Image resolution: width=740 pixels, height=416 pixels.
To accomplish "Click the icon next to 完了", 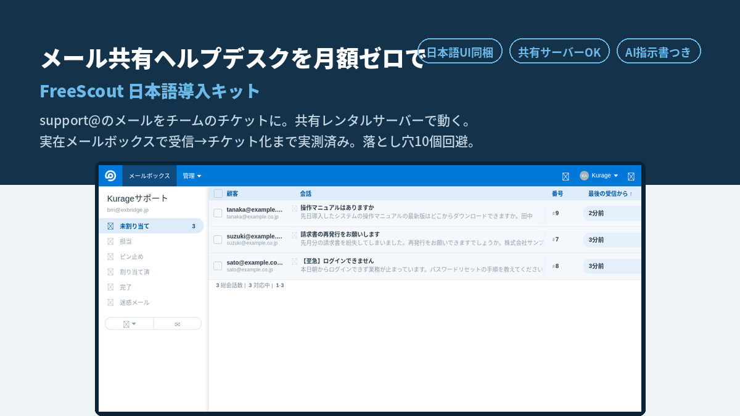I will [x=110, y=287].
